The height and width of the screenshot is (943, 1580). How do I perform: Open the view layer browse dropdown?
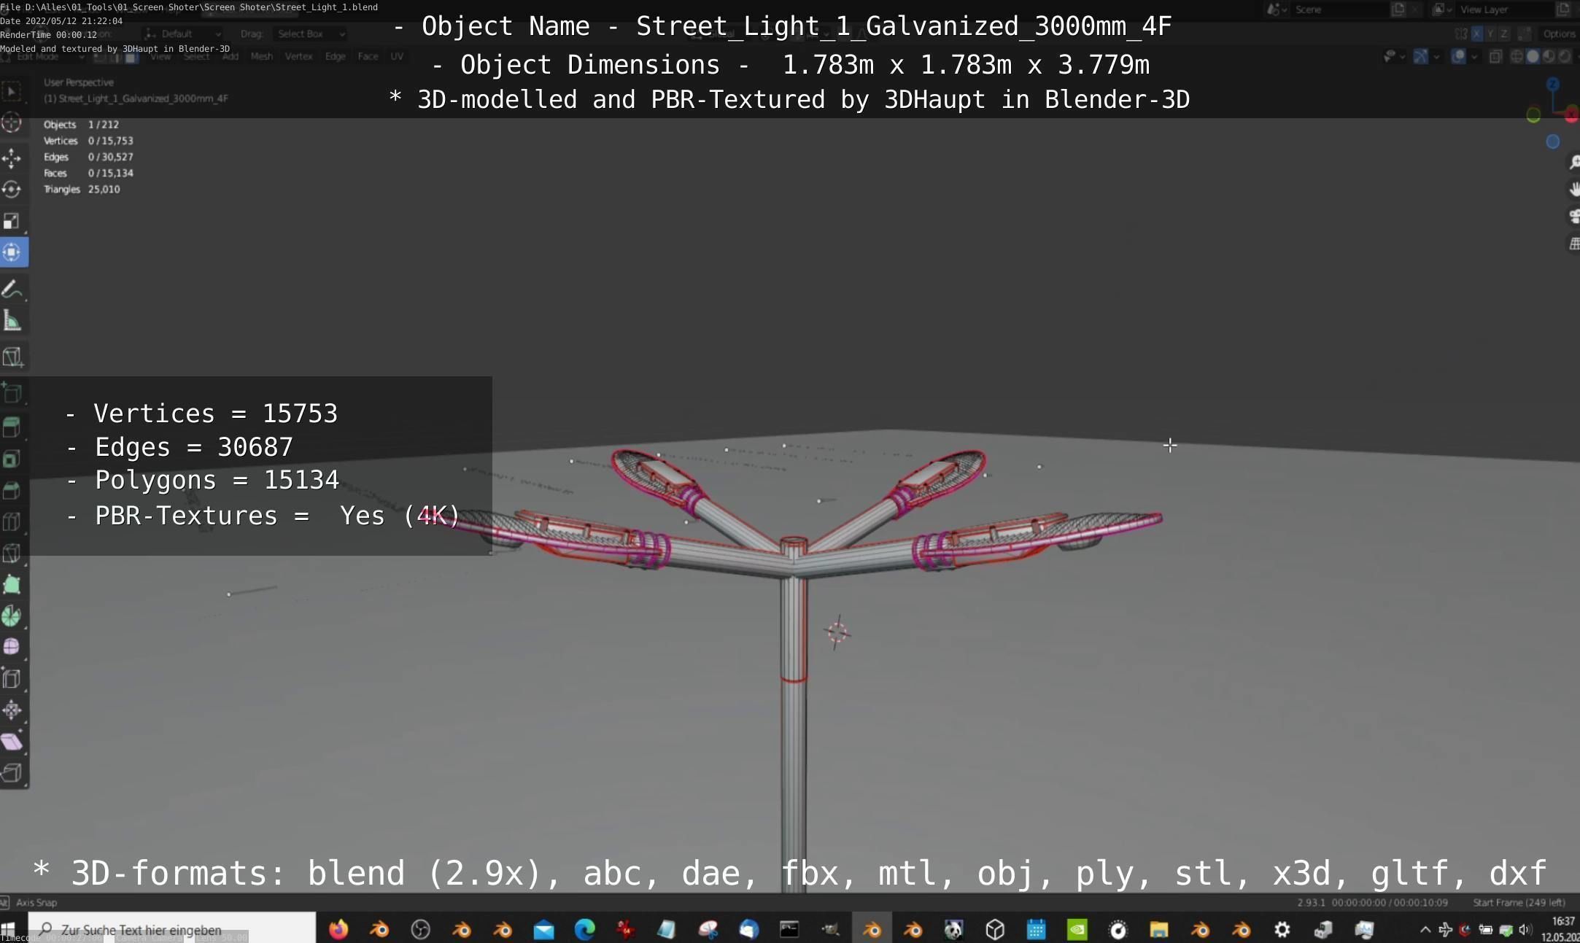(1442, 9)
